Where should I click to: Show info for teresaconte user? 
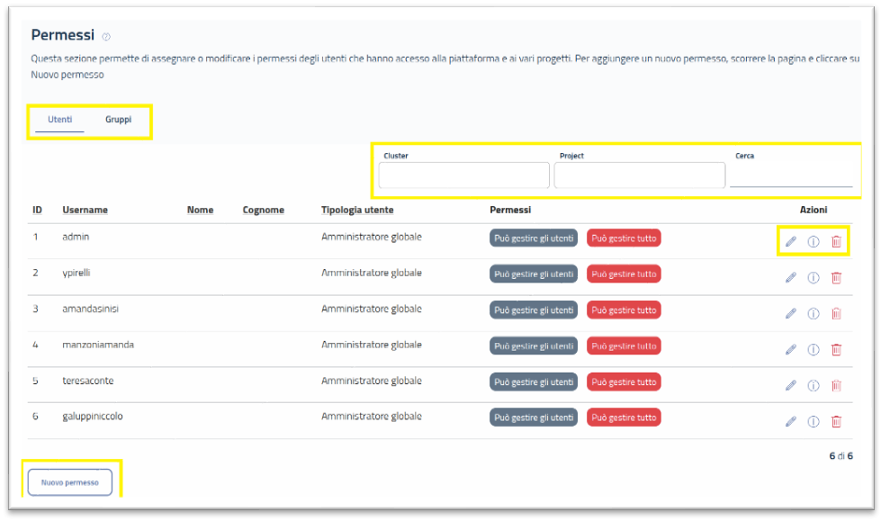pos(814,385)
